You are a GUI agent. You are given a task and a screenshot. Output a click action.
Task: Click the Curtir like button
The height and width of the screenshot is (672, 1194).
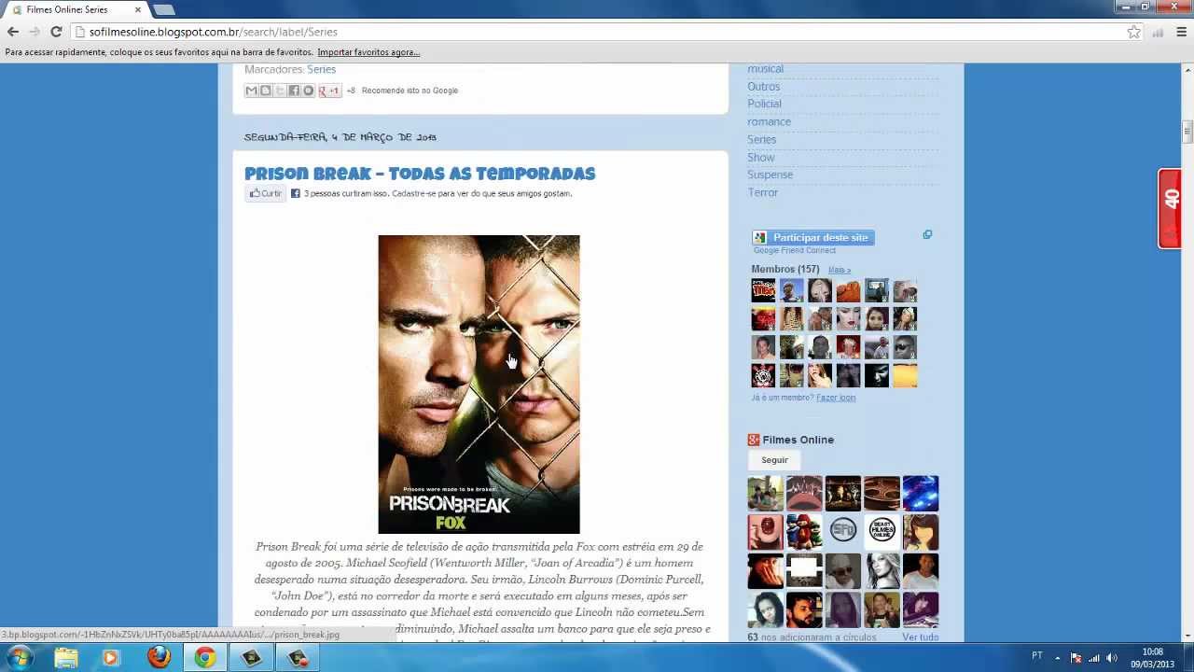[266, 193]
